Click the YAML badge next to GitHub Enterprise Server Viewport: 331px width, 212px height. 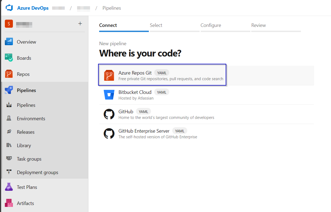pyautogui.click(x=180, y=131)
